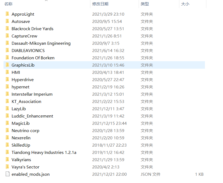
Task: Click the 大小 column header
Action: (185, 4)
